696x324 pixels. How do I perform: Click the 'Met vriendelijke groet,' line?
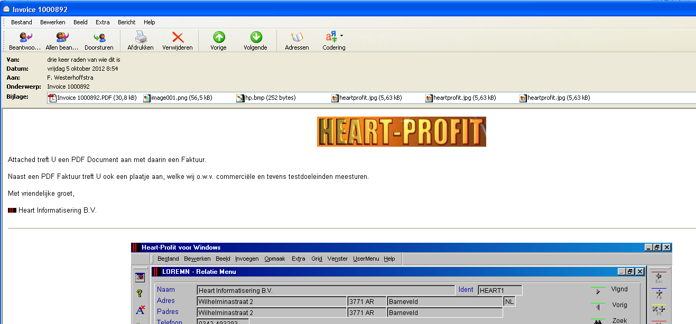point(41,193)
